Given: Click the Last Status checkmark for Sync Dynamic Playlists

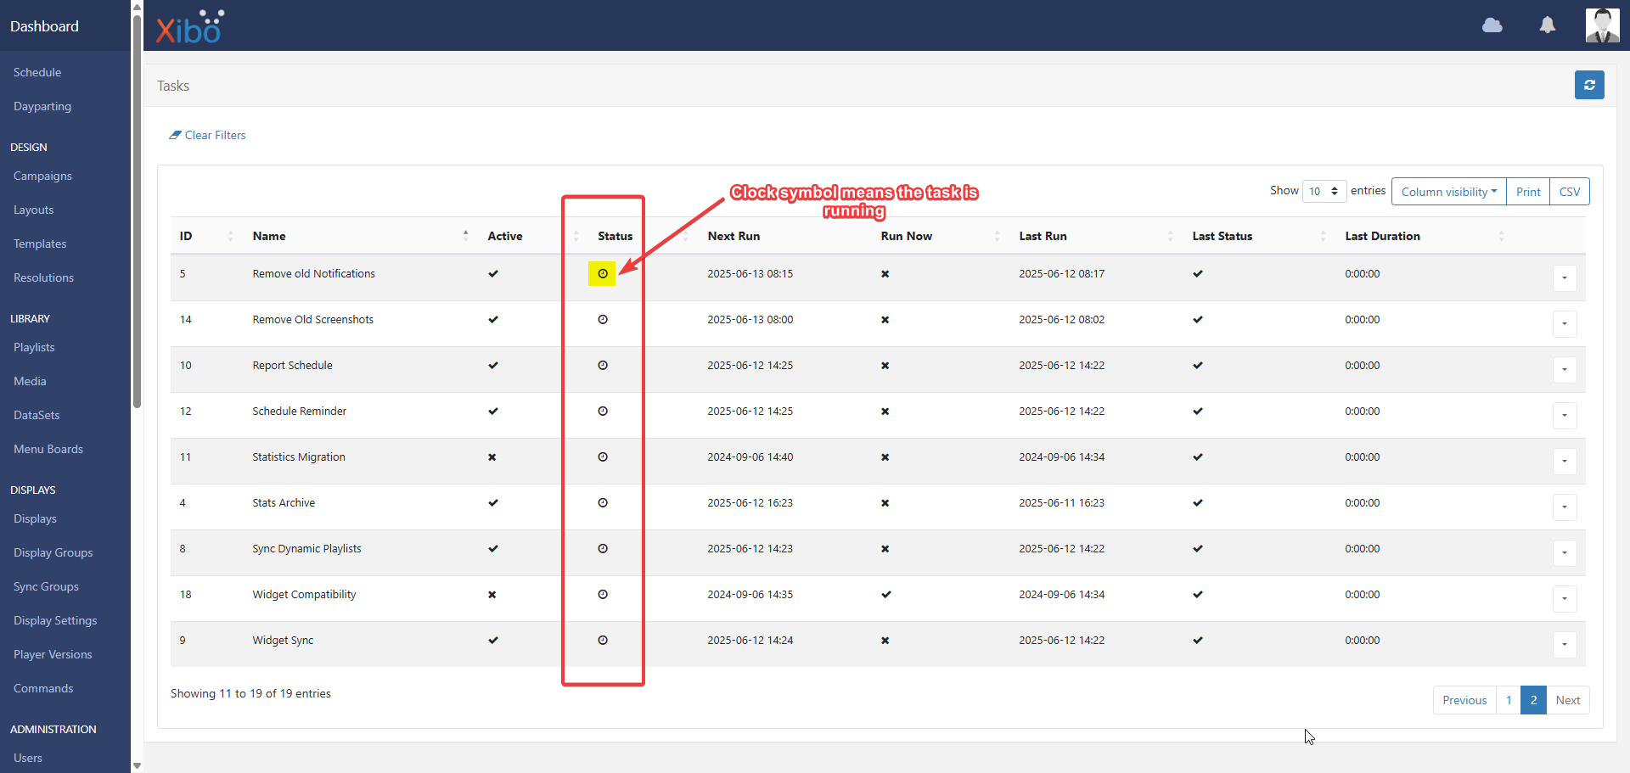Looking at the screenshot, I should (1198, 549).
